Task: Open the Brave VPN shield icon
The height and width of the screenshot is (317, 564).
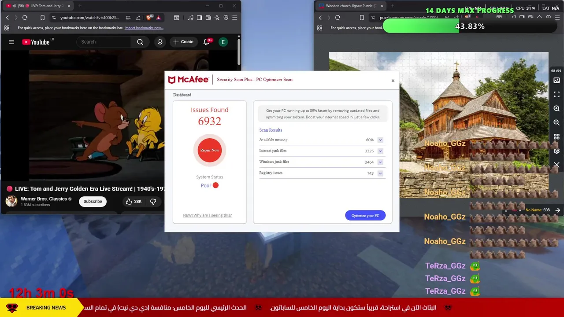Action: coord(226,18)
